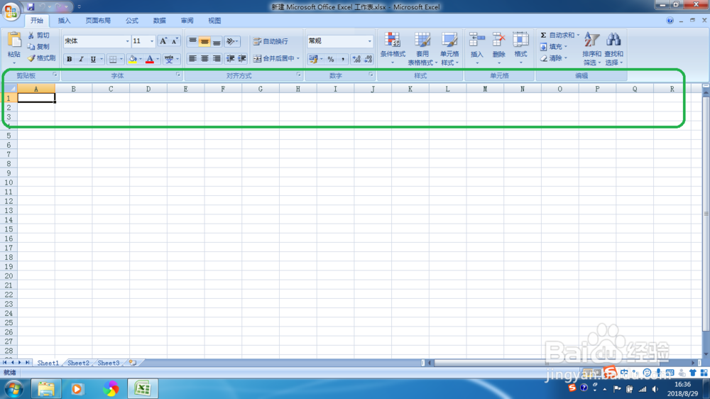Click the Paste clipboard icon
Viewport: 710px width, 399px height.
coord(14,40)
